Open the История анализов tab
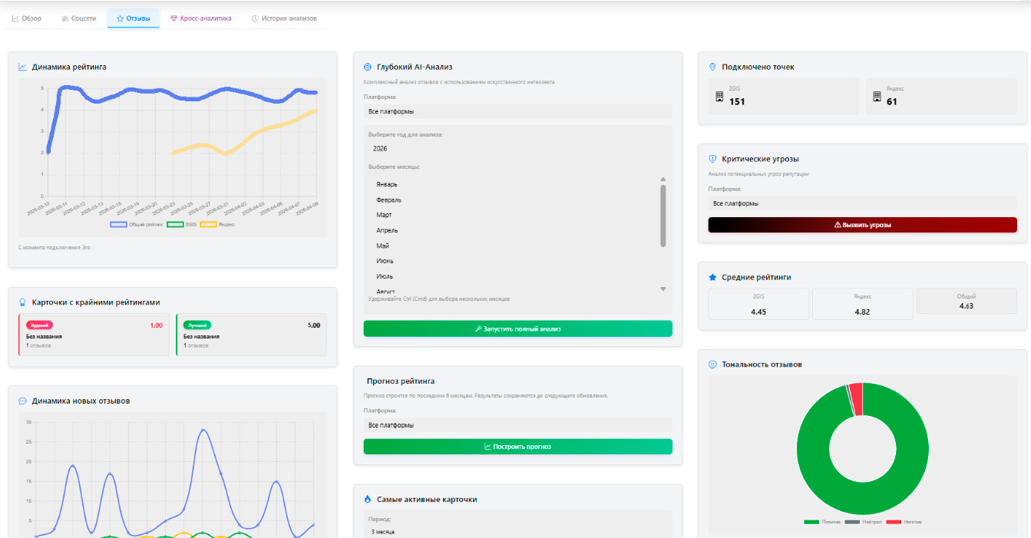1031x538 pixels. [x=283, y=18]
